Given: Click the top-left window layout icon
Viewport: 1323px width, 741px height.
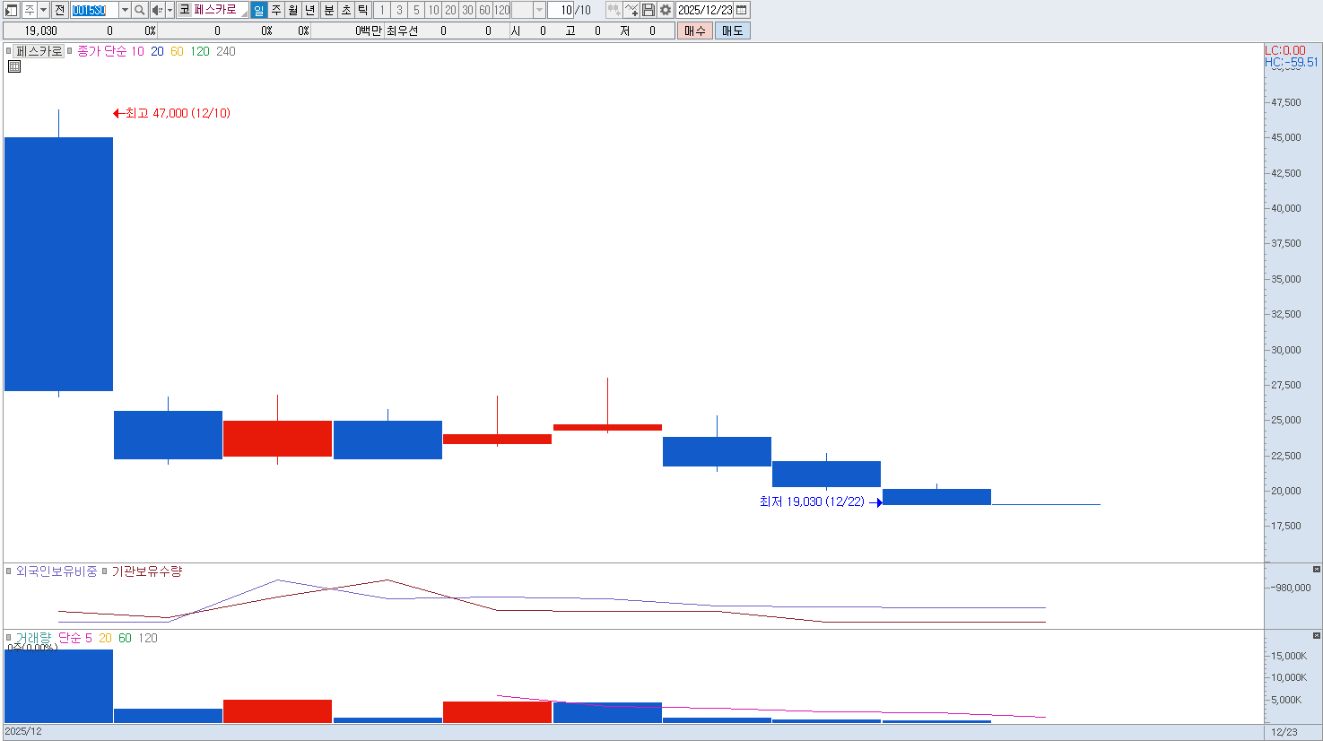Looking at the screenshot, I should coord(12,10).
